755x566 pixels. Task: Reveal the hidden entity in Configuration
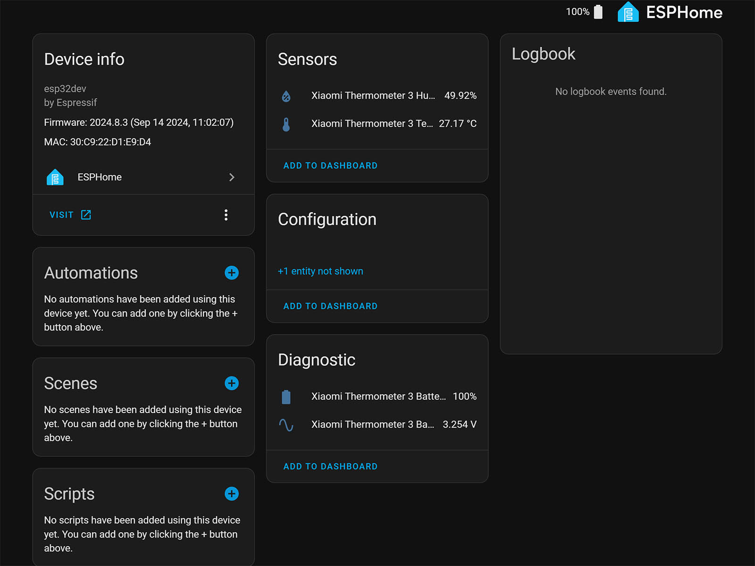(320, 271)
